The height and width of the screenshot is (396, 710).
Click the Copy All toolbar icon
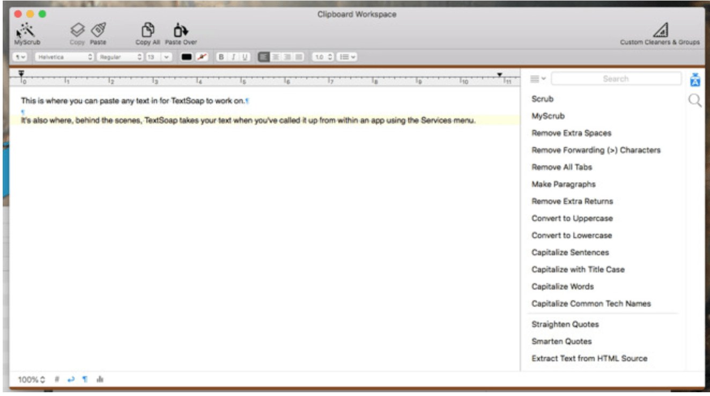[x=147, y=30]
